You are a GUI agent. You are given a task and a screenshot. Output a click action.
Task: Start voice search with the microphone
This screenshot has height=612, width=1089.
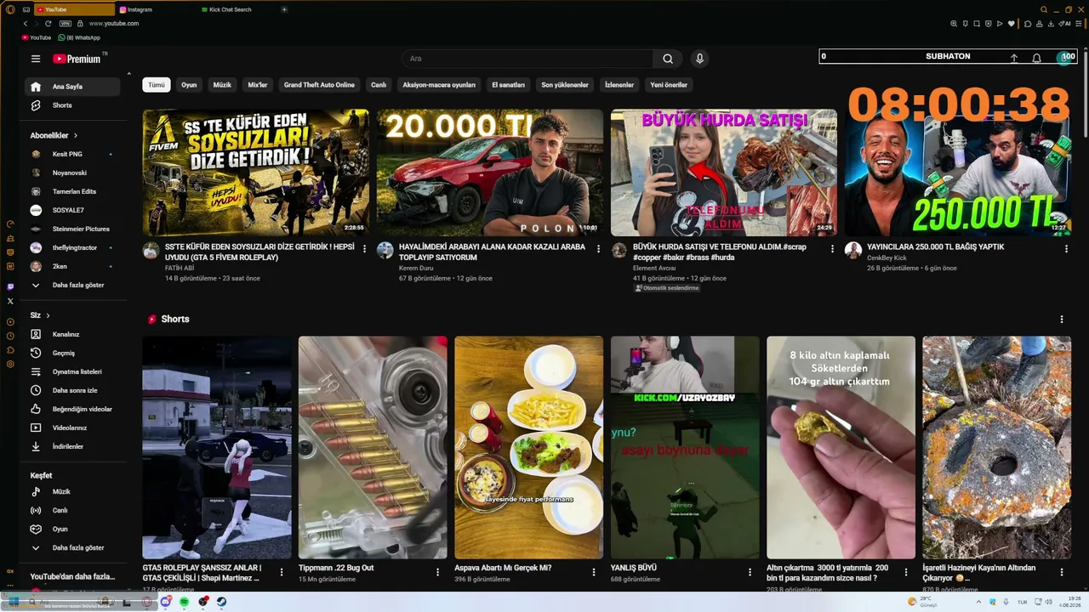pyautogui.click(x=699, y=59)
